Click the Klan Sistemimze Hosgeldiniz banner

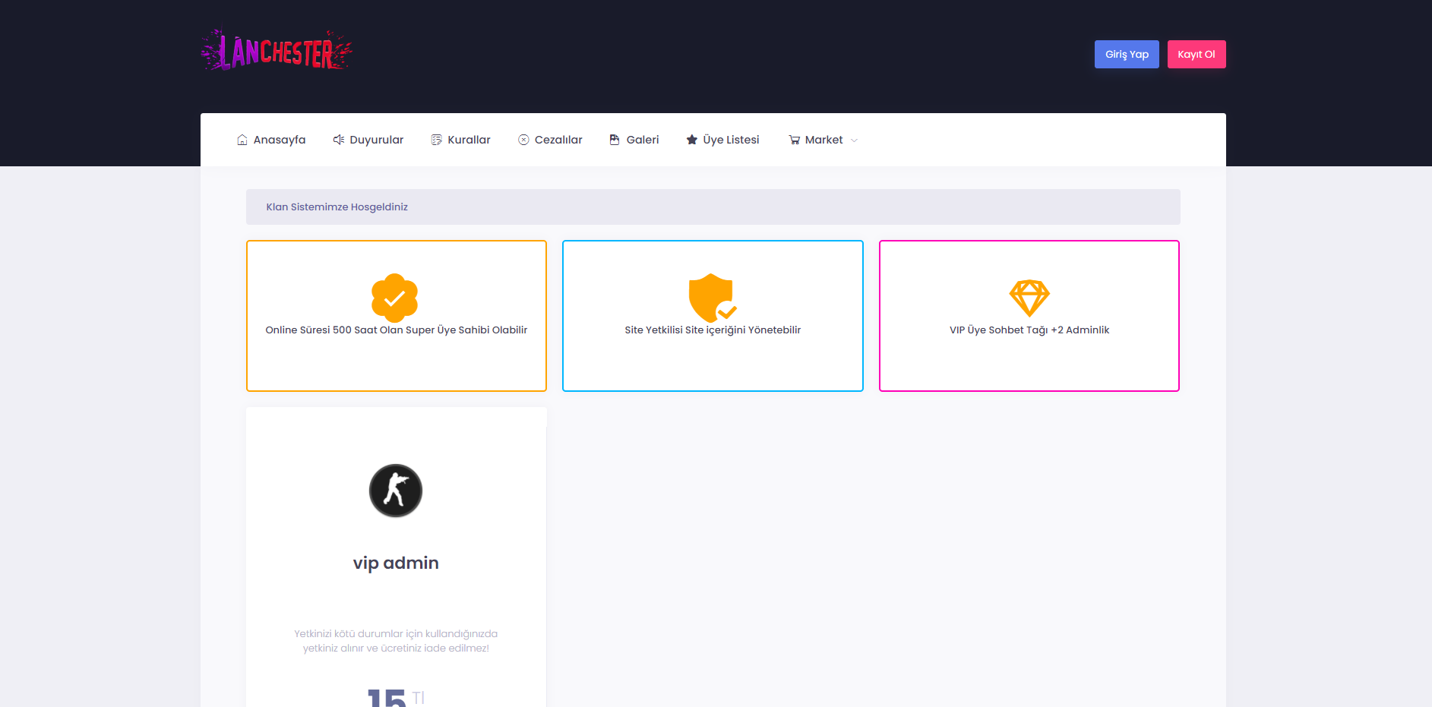point(713,207)
